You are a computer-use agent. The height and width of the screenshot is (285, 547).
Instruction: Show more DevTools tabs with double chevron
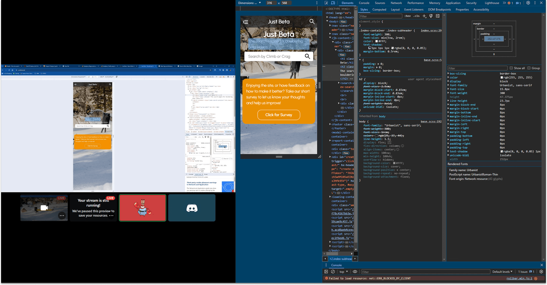click(x=504, y=3)
